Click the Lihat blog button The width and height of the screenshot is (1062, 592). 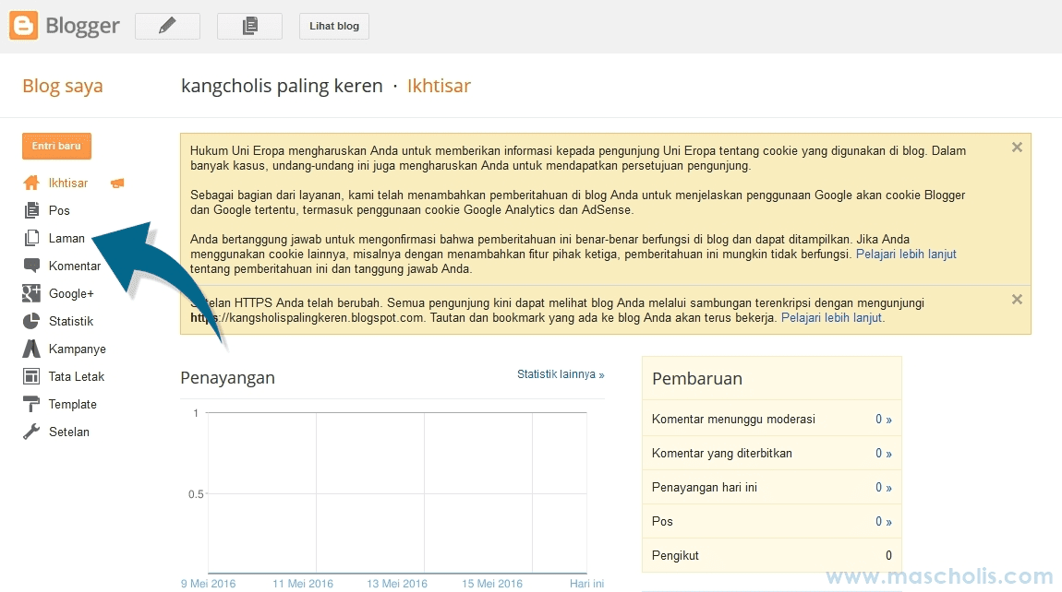click(333, 26)
